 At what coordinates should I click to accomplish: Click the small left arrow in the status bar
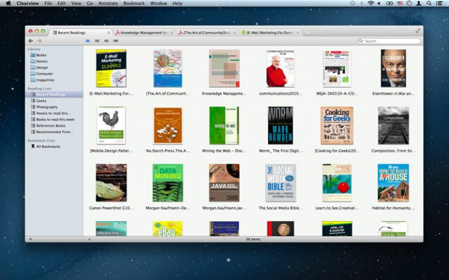click(89, 239)
